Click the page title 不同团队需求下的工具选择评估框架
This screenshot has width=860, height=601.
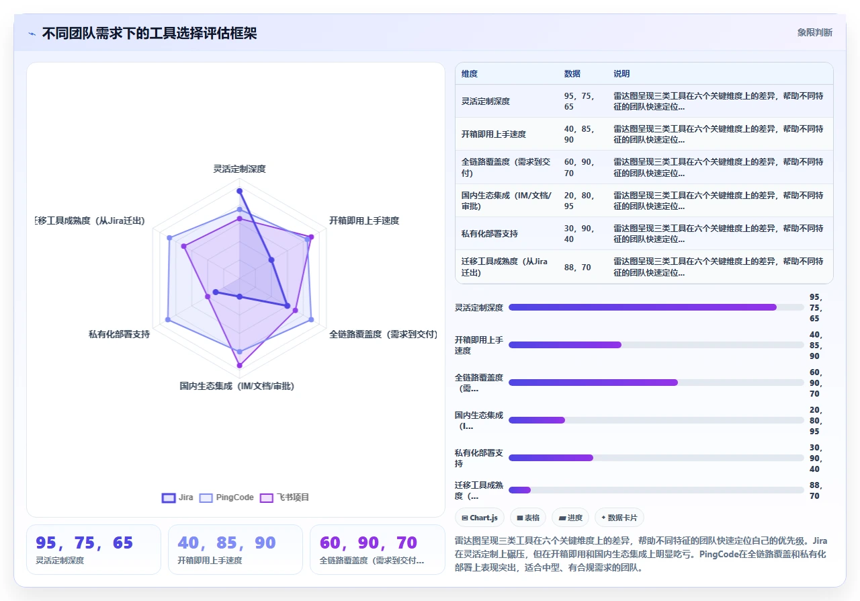point(149,34)
